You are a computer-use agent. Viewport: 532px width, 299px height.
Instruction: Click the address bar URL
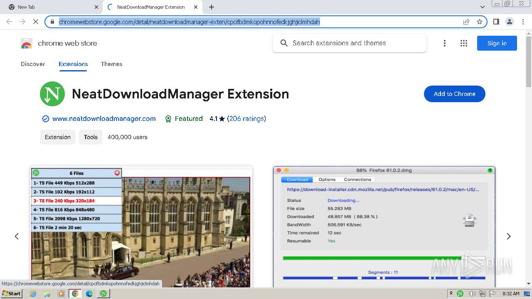(190, 22)
